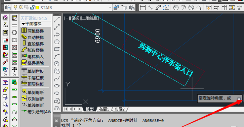Screen dimensions: 244x127
Task: Pick the Insert Block tool
Action: click(x=57, y=101)
